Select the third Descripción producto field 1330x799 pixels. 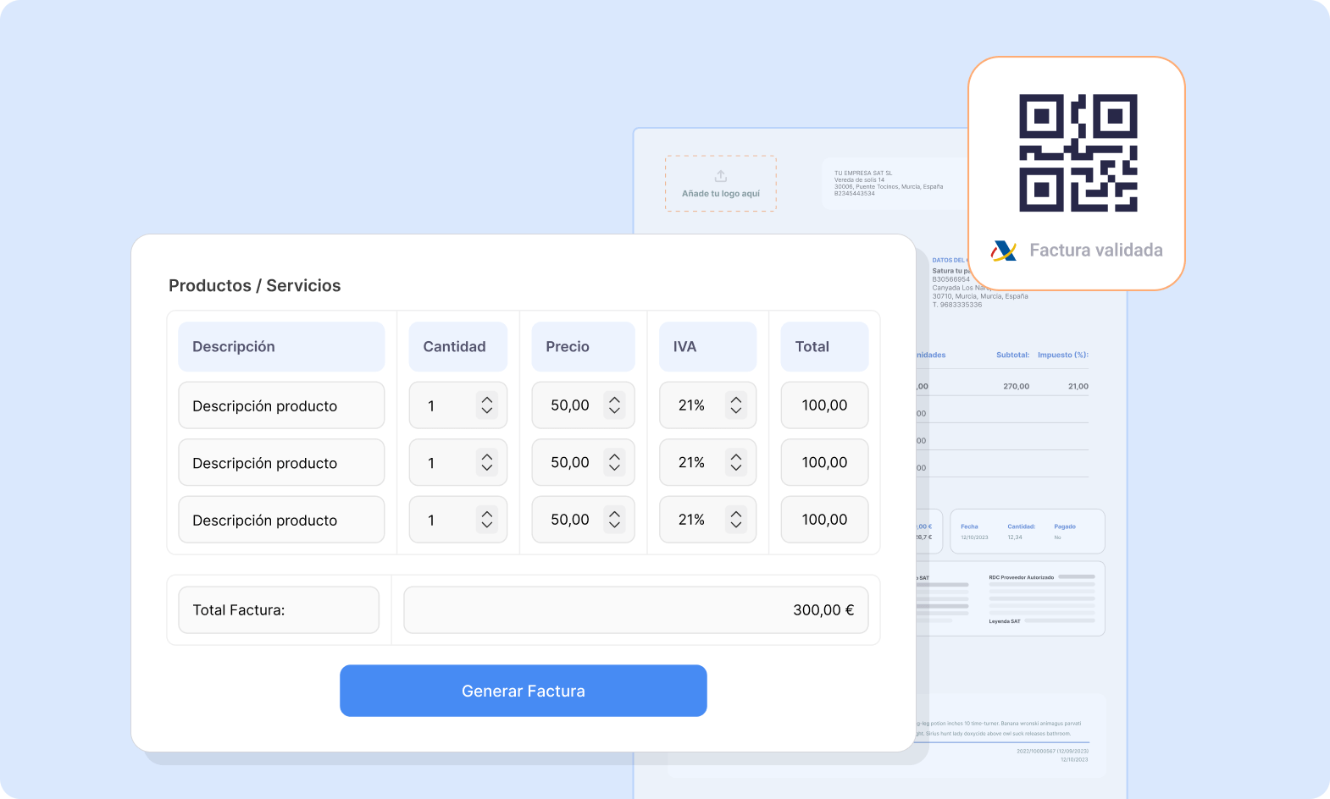click(280, 520)
